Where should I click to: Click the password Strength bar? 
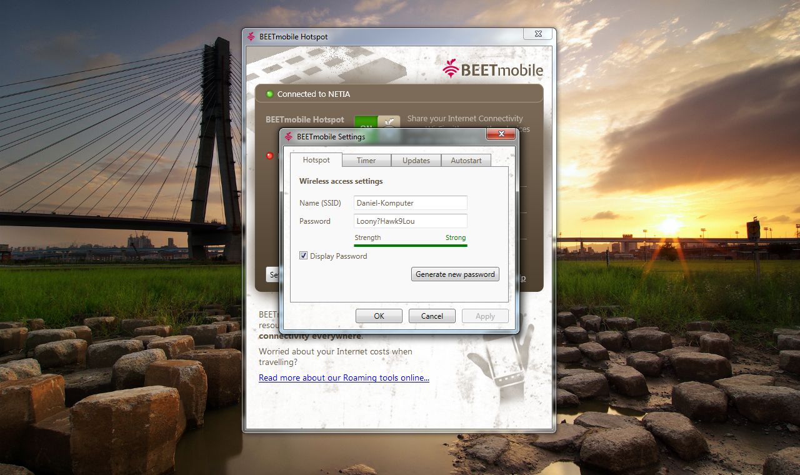(x=411, y=246)
